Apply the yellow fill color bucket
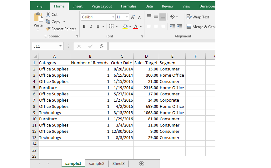This screenshot has width=271, height=168. coord(125,26)
